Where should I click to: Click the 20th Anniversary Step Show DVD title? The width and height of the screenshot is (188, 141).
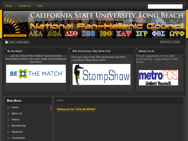(x=91, y=51)
